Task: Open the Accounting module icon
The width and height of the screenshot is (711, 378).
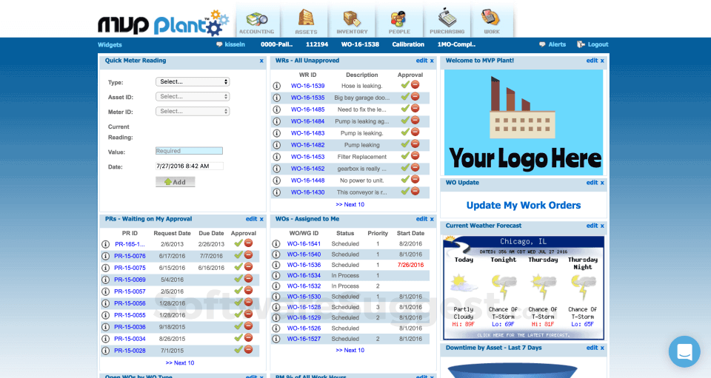Action: (x=257, y=21)
